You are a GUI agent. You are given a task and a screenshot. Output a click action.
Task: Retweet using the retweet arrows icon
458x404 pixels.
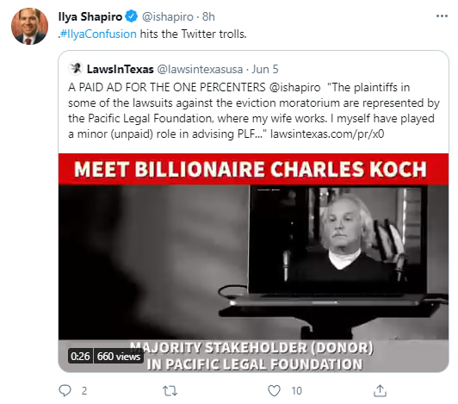pos(170,391)
